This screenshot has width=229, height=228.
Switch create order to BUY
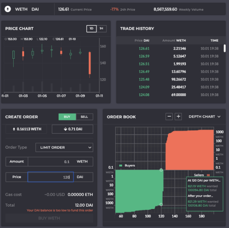[x=67, y=117]
